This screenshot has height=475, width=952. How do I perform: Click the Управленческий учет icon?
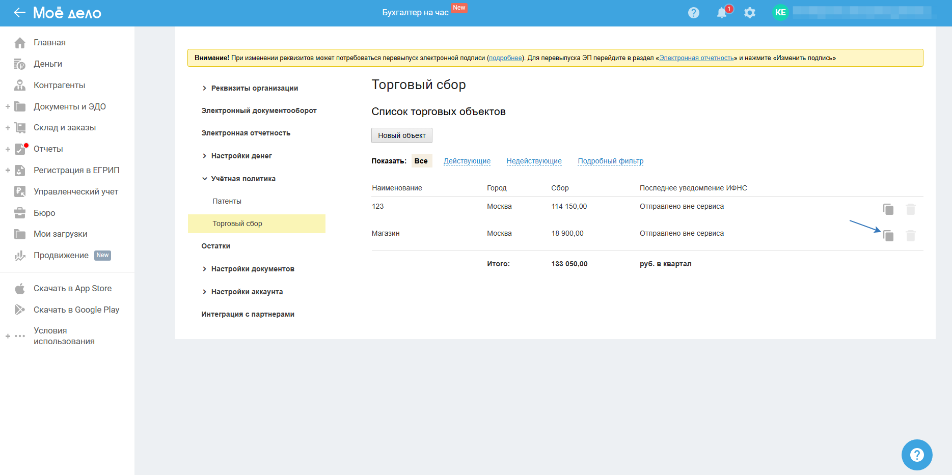tap(20, 191)
